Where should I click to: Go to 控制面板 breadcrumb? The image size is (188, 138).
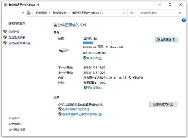tap(41, 13)
